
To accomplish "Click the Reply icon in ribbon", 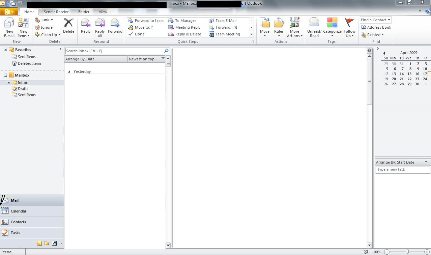I will pyautogui.click(x=86, y=24).
